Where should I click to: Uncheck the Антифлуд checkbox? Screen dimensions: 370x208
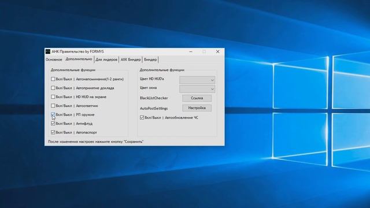click(x=53, y=123)
